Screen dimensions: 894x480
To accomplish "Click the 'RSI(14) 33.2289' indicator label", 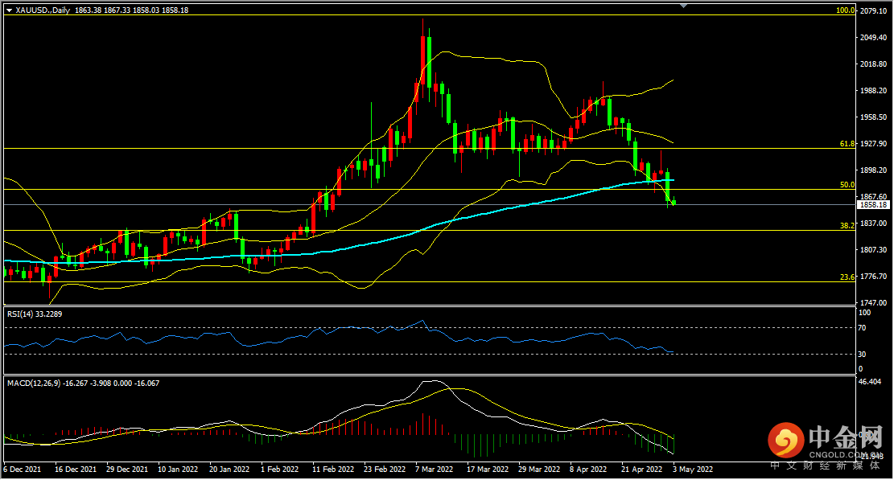I will 35,314.
